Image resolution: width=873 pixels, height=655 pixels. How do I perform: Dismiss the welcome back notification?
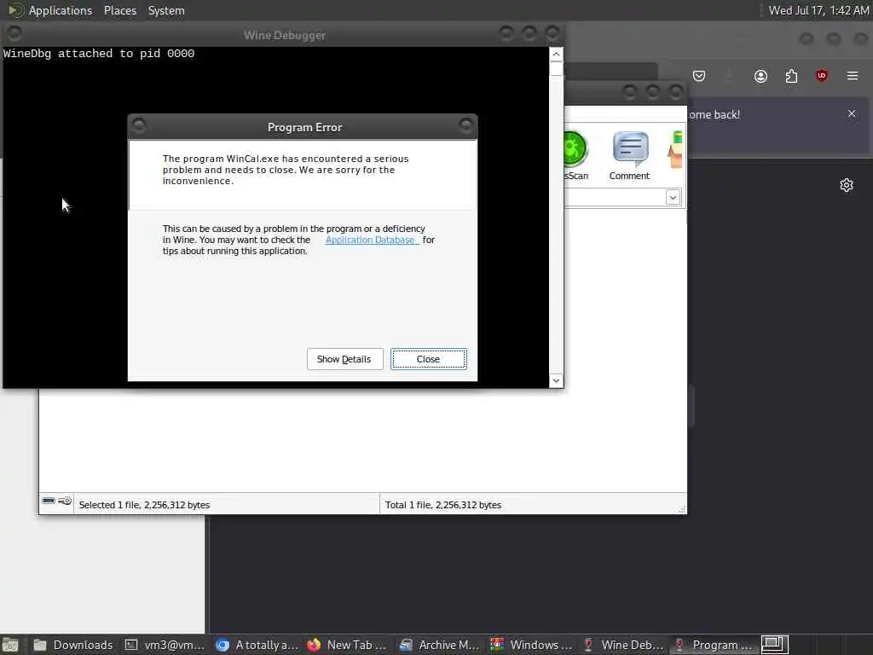tap(852, 113)
